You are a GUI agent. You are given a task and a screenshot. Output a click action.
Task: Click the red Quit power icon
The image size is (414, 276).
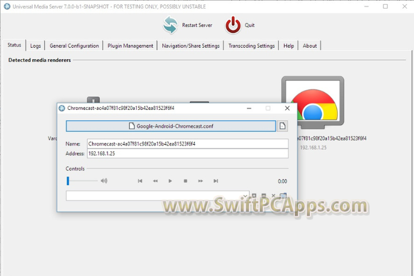coord(233,25)
